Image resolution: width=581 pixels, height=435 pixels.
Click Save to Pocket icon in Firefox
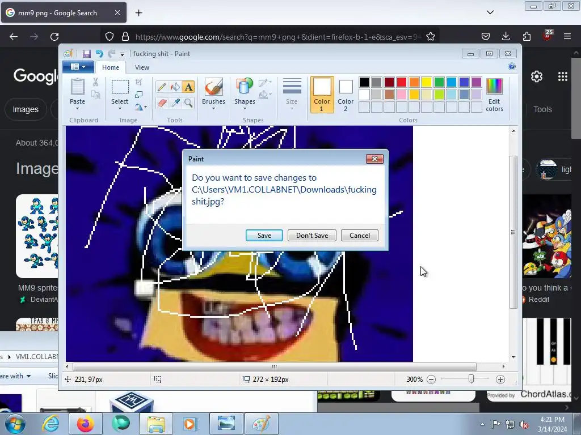486,36
